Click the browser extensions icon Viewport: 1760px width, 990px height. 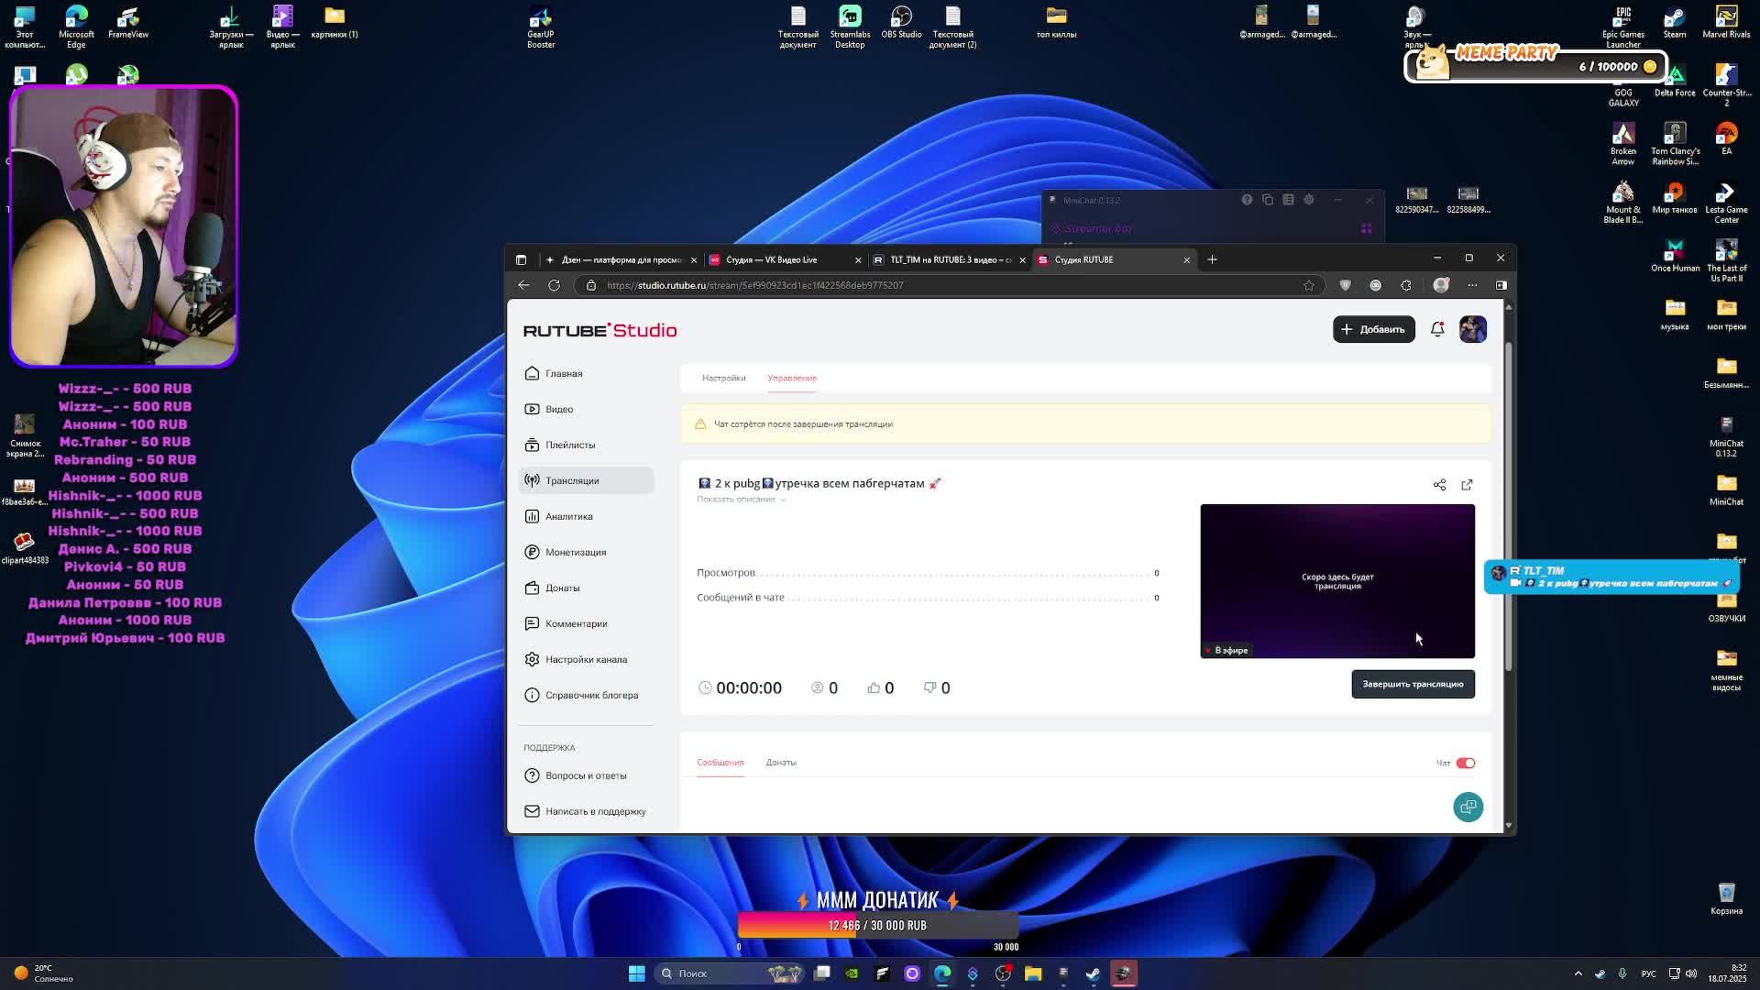click(x=1406, y=285)
